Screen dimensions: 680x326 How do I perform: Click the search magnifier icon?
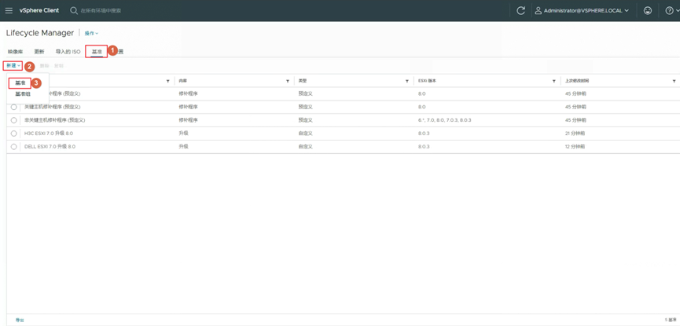tap(74, 10)
